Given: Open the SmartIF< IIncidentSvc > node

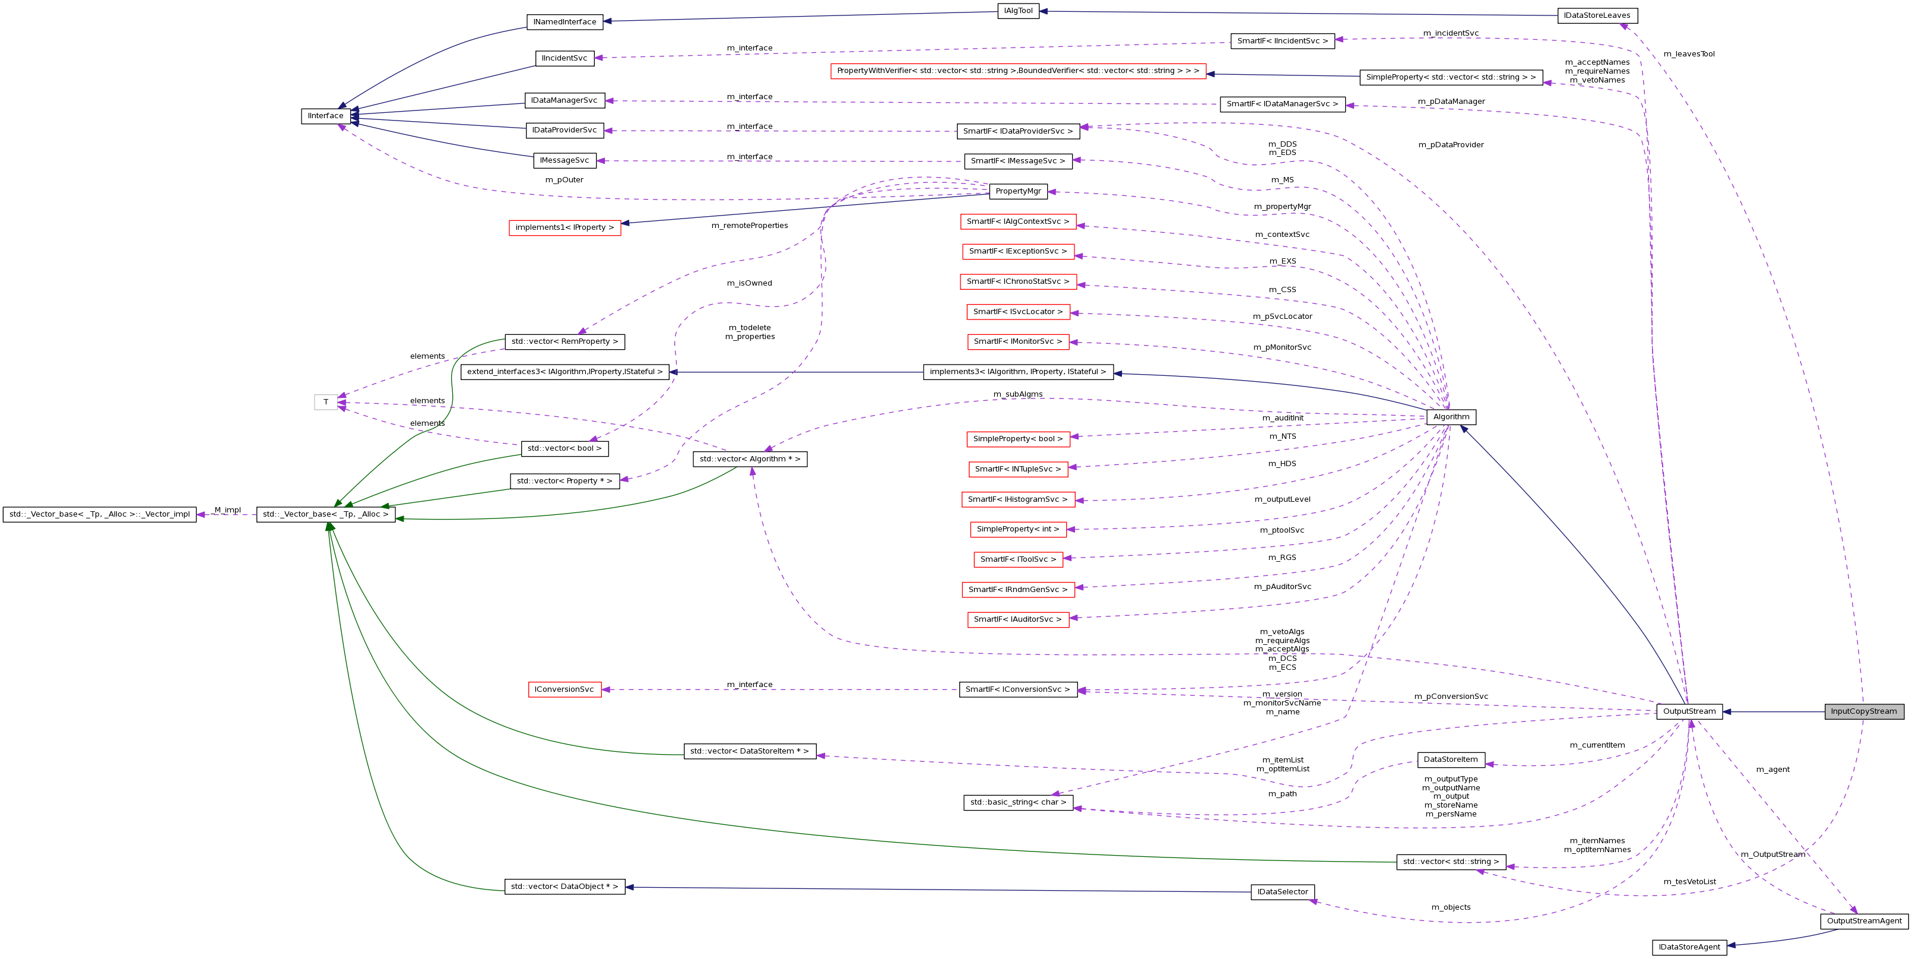Looking at the screenshot, I should point(1285,42).
